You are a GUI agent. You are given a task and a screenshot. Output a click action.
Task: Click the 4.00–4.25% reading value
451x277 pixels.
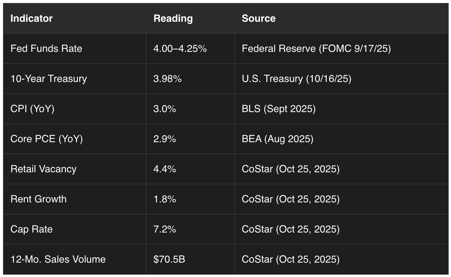coord(180,49)
